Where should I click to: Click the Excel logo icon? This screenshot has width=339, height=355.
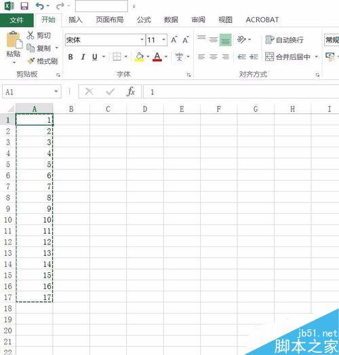[x=9, y=6]
